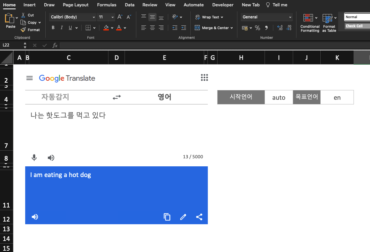The height and width of the screenshot is (252, 370).
Task: Click the fx insert function icon
Action: pyautogui.click(x=55, y=45)
